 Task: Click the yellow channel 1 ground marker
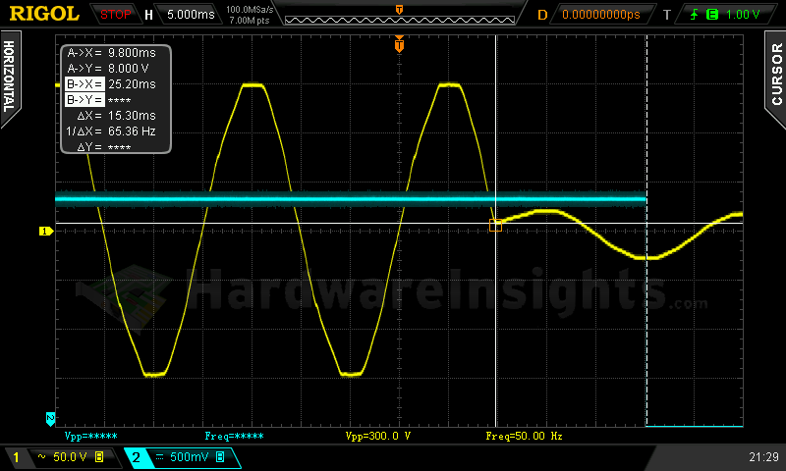[44, 231]
